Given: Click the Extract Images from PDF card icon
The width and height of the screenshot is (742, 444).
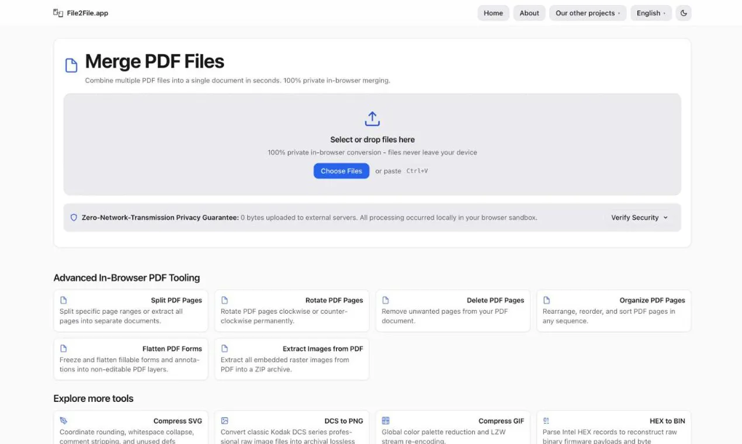Looking at the screenshot, I should [x=224, y=349].
